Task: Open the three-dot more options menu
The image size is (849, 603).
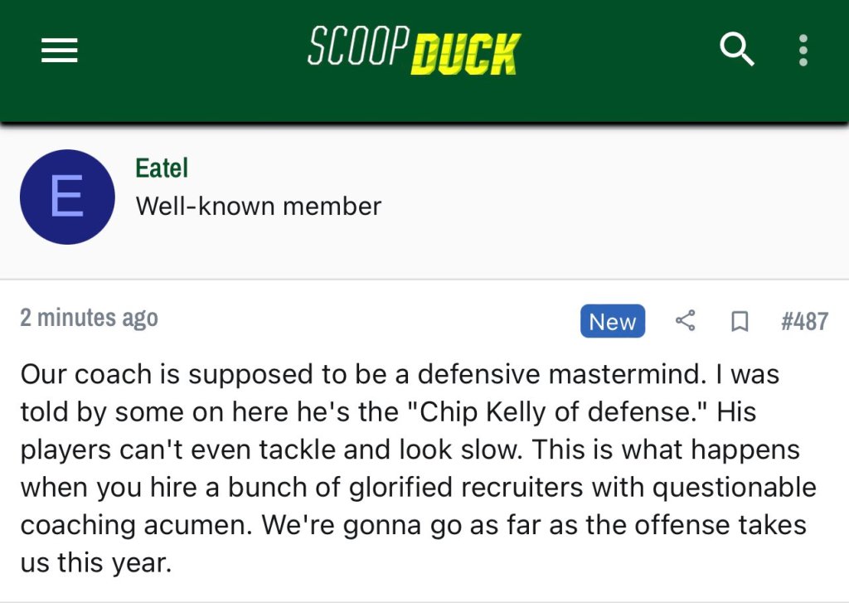Action: pos(803,51)
